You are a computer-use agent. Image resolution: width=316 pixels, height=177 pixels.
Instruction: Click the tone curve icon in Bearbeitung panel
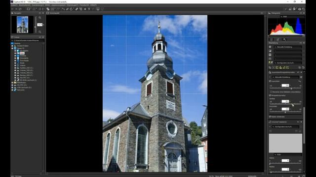pos(270,51)
